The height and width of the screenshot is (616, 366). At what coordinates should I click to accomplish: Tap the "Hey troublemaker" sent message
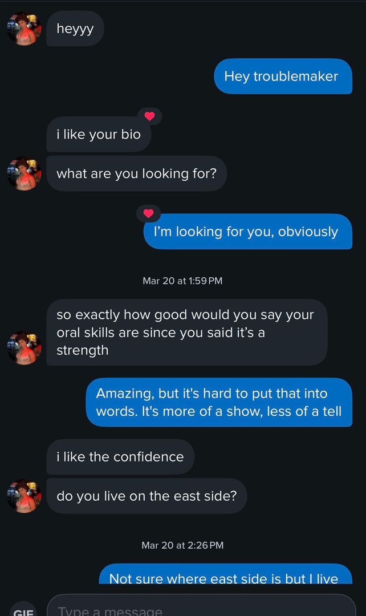click(x=283, y=76)
